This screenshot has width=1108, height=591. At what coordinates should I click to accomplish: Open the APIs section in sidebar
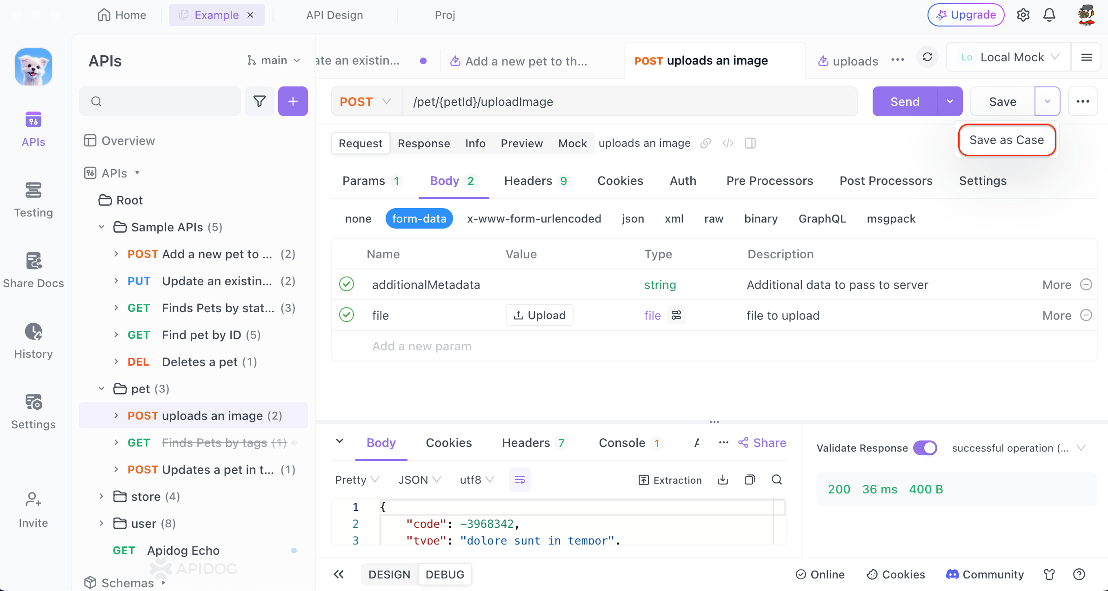click(33, 130)
